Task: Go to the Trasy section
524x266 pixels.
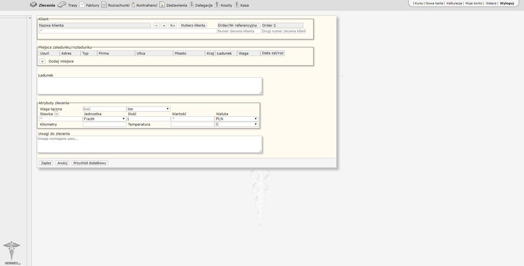Action: tap(73, 5)
